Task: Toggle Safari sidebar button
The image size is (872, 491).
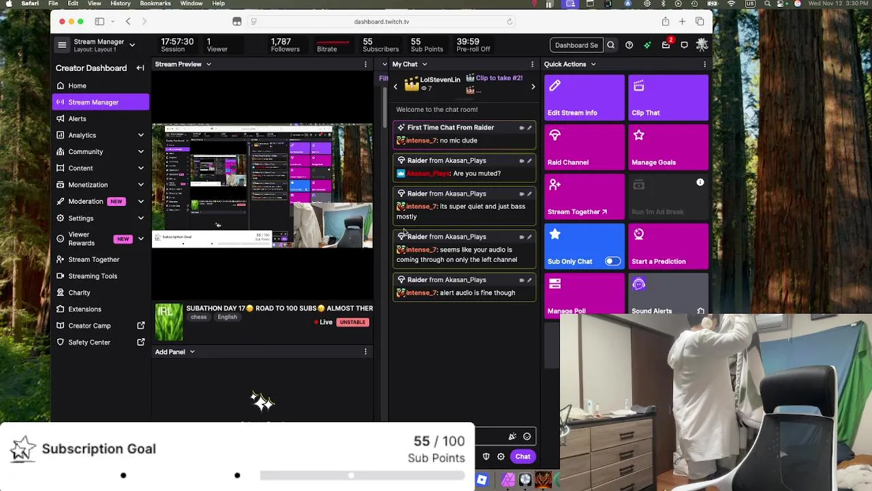Action: click(99, 22)
